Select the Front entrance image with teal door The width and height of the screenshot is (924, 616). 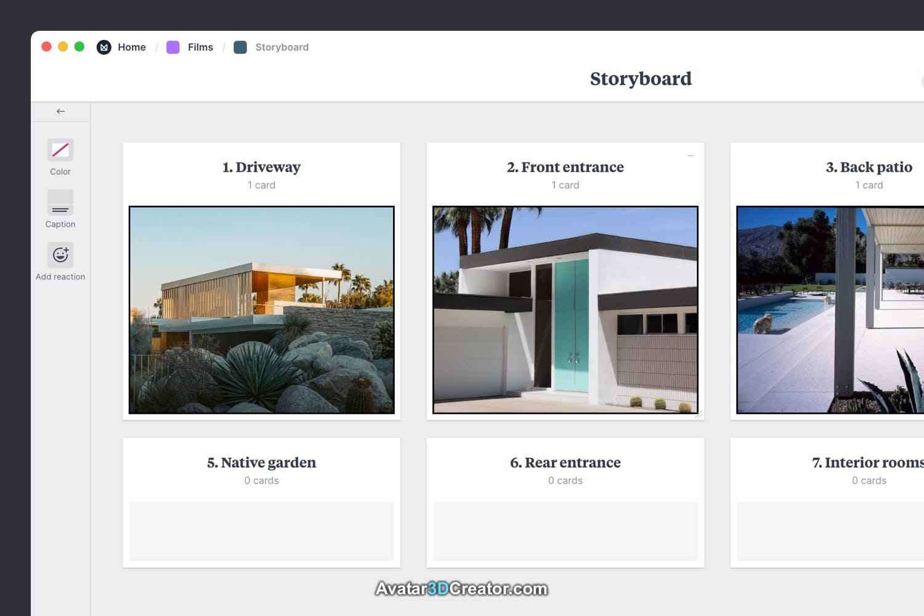(x=565, y=310)
